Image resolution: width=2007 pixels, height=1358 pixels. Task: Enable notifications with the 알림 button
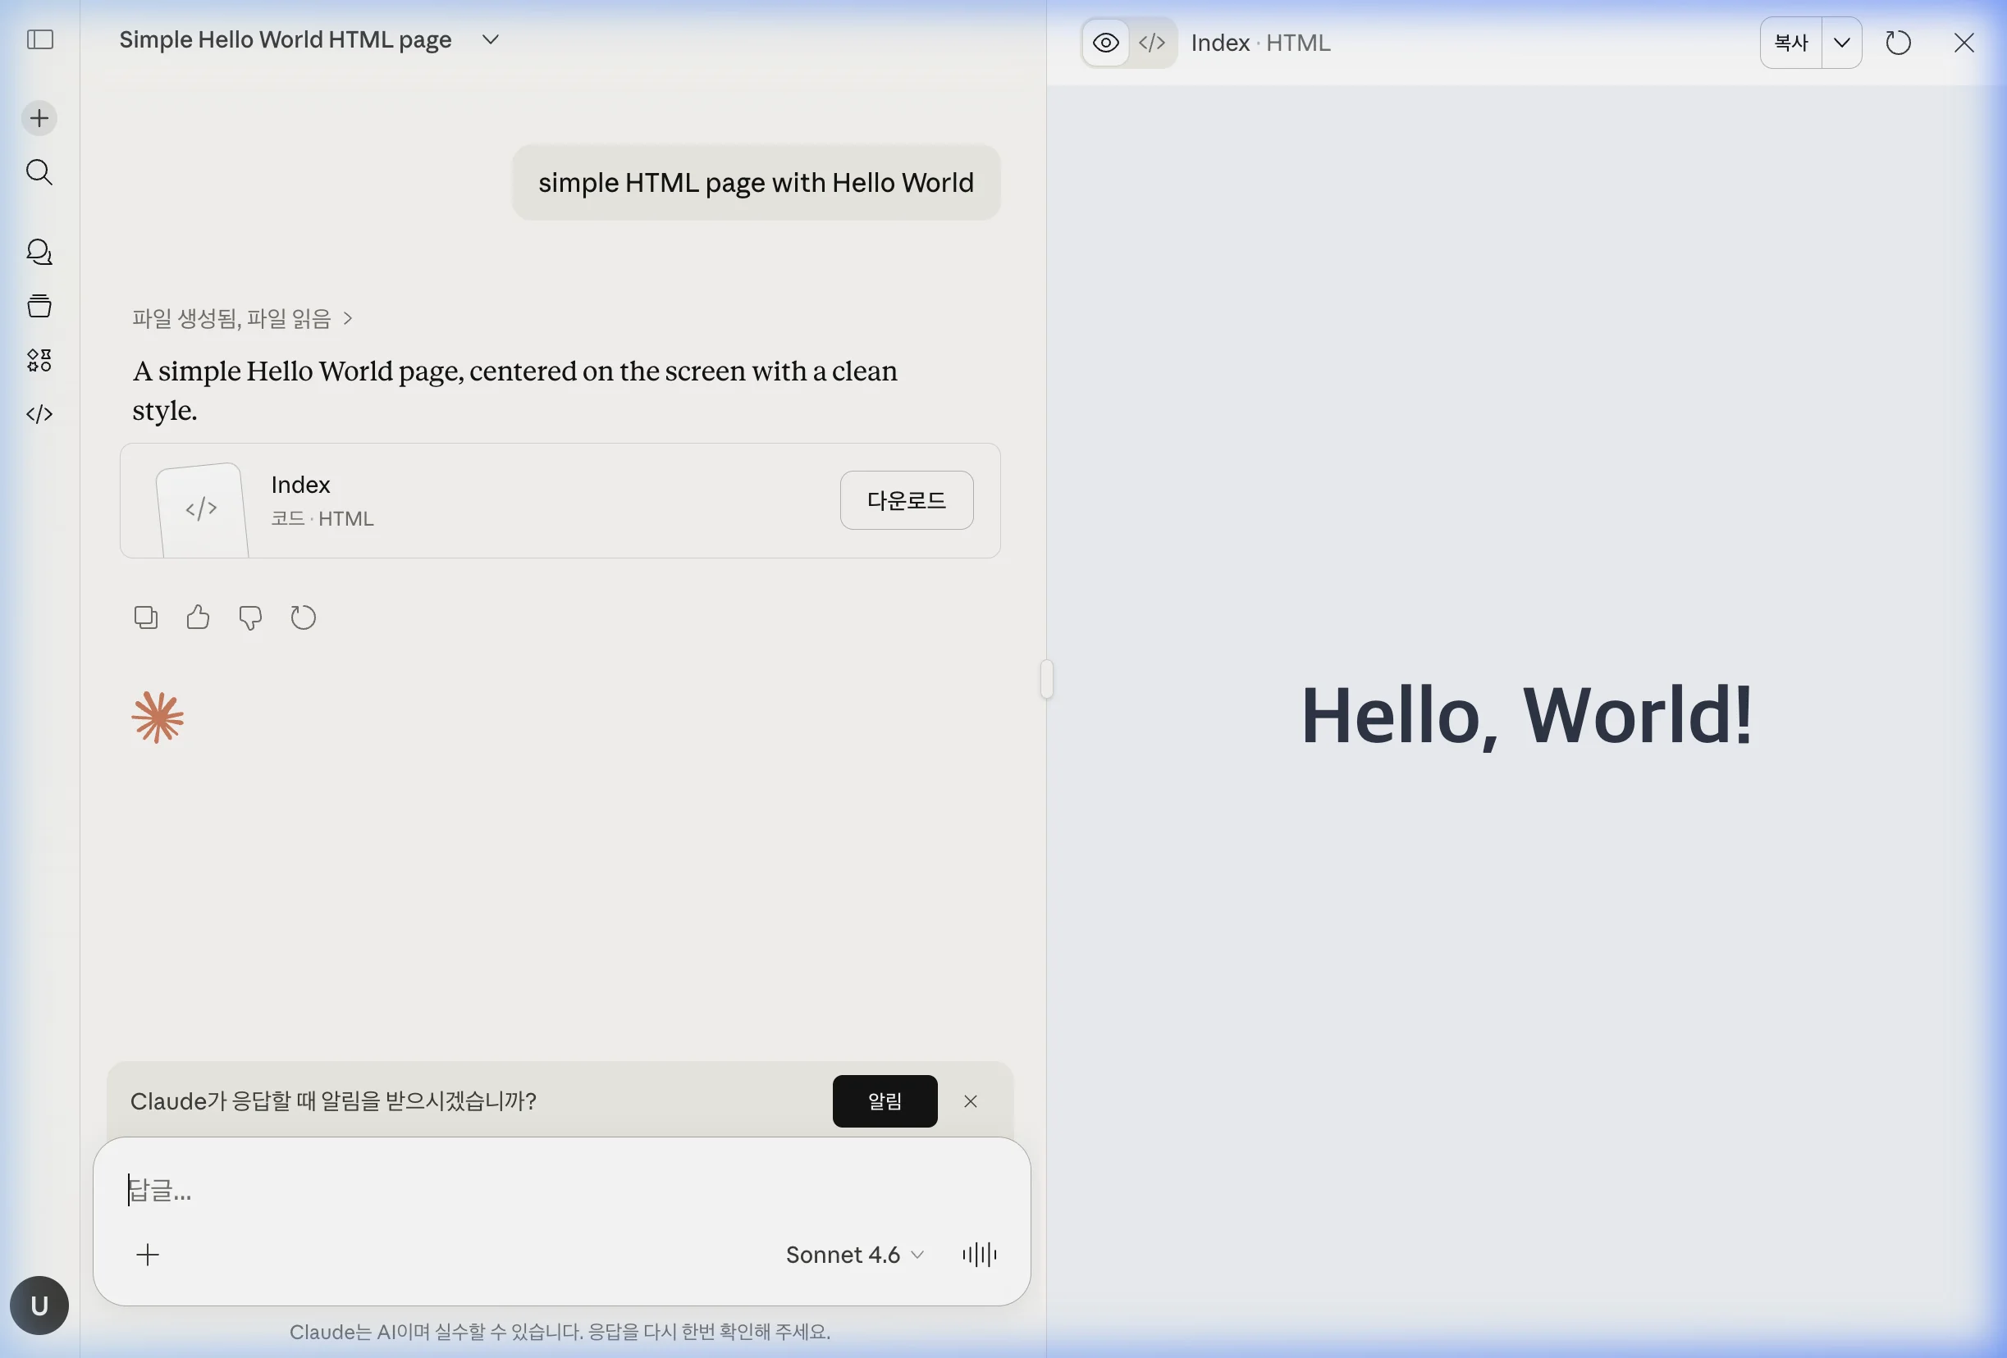click(x=885, y=1101)
